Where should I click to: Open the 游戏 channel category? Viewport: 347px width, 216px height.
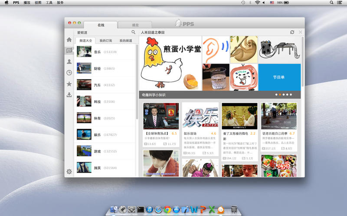click(105, 151)
